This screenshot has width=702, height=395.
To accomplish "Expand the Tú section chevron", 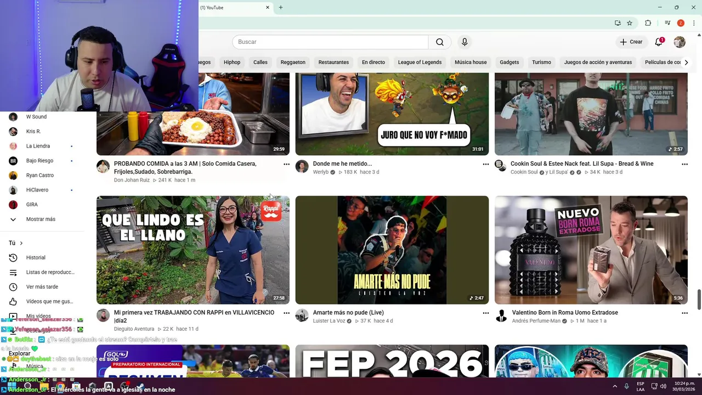I will click(21, 243).
